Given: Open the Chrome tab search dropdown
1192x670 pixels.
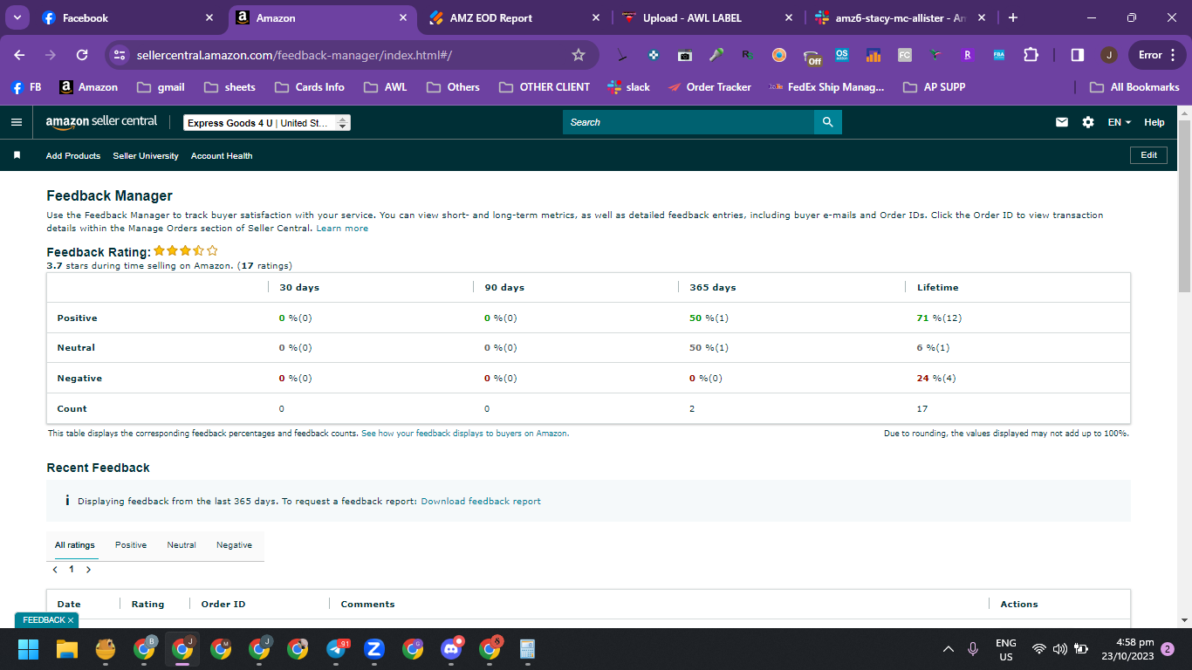Looking at the screenshot, I should click(x=17, y=17).
